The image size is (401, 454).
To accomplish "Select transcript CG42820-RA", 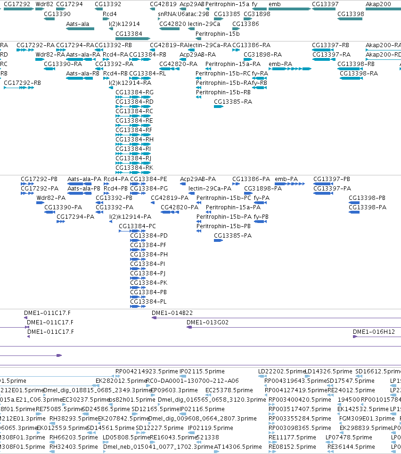I will tap(169, 69).
